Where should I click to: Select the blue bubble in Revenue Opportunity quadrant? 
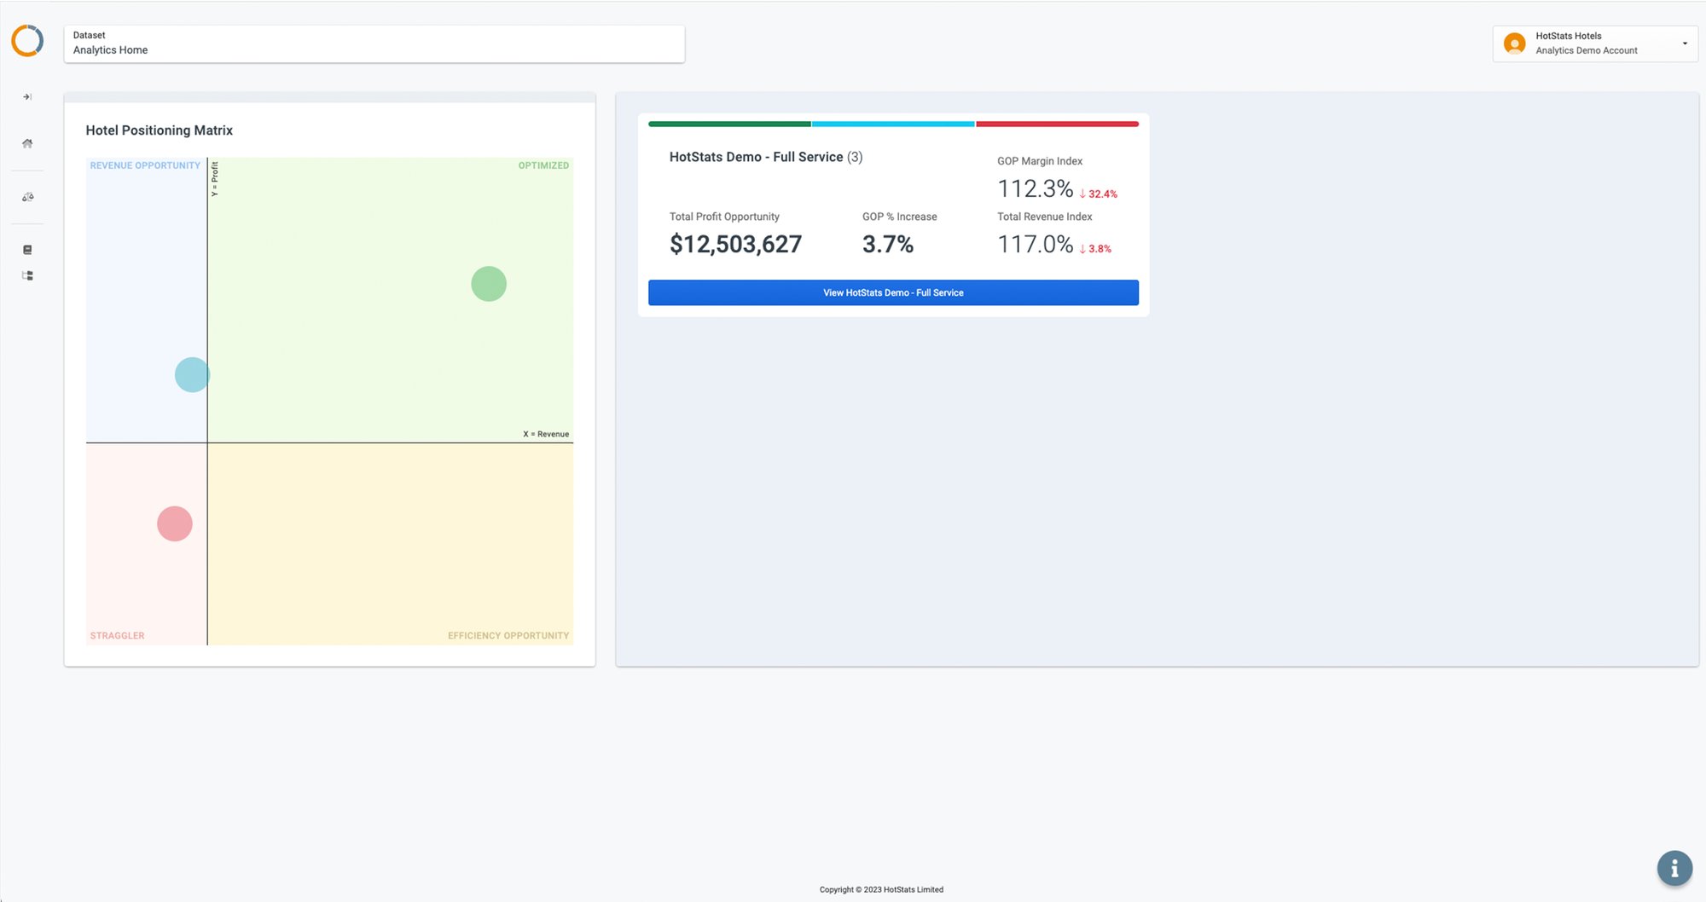point(192,375)
